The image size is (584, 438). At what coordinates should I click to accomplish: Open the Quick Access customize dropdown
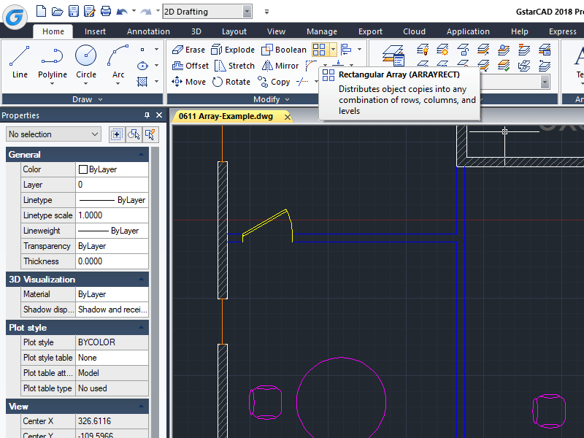[x=266, y=12]
